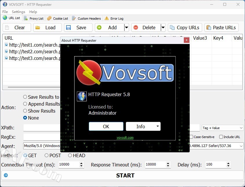
Task: Click the Paste URLs button
Action: tap(222, 27)
